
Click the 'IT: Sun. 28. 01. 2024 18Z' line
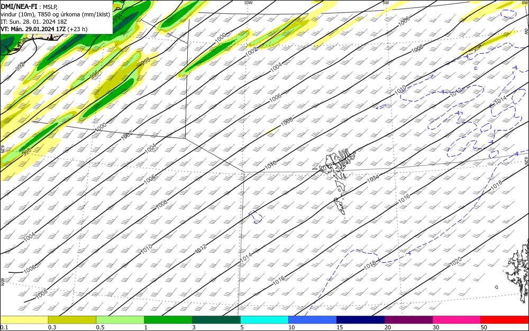(x=34, y=22)
